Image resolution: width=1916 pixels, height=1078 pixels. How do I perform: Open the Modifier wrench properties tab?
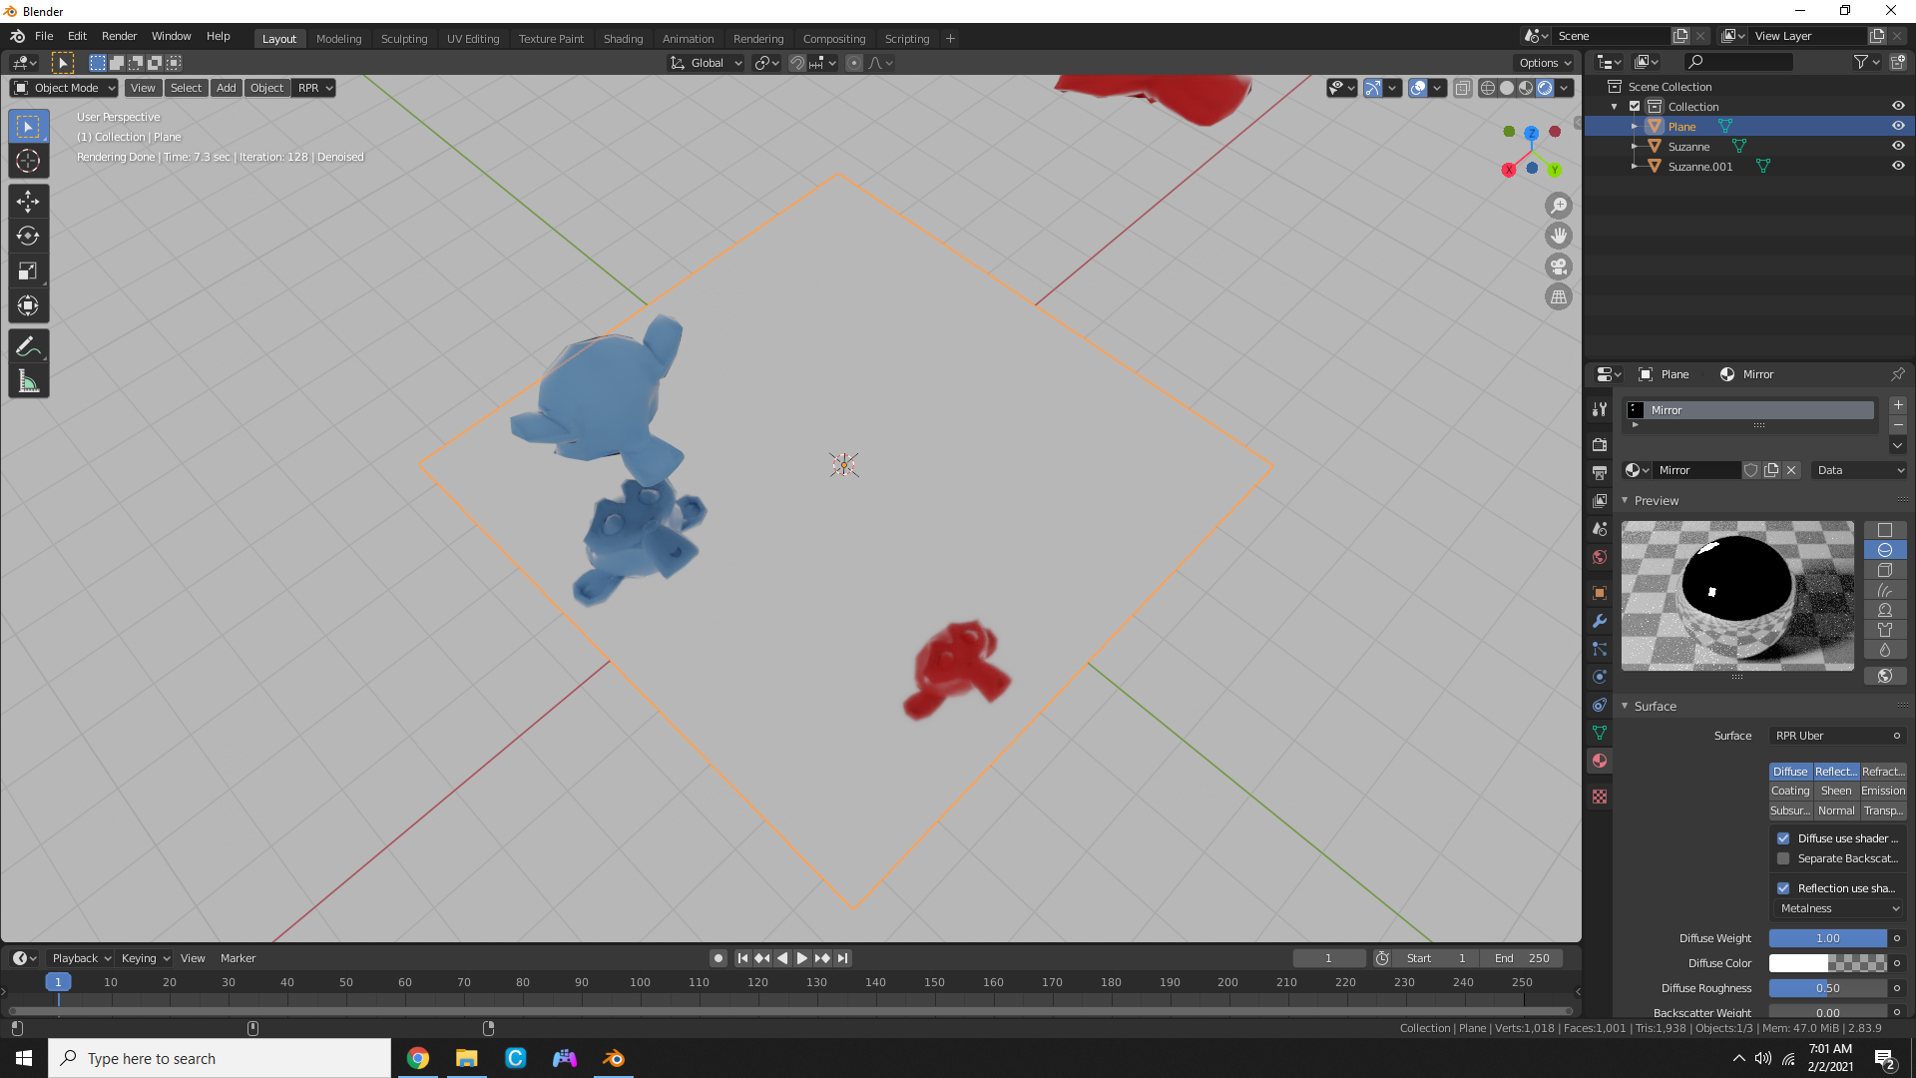[x=1600, y=621]
